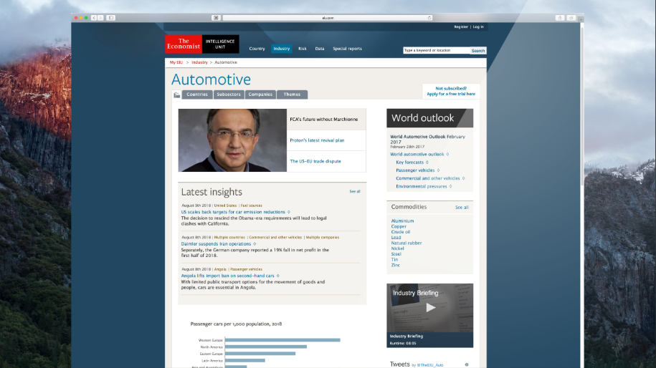656x368 pixels.
Task: Click the Marchionne portrait photo
Action: tap(232, 140)
